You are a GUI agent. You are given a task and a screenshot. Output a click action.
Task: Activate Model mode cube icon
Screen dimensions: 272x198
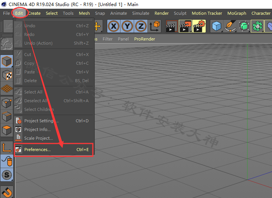(6, 61)
